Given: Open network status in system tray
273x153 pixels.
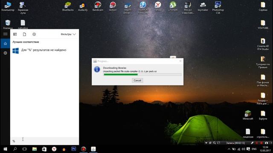Looking at the screenshot, I should [x=239, y=149].
